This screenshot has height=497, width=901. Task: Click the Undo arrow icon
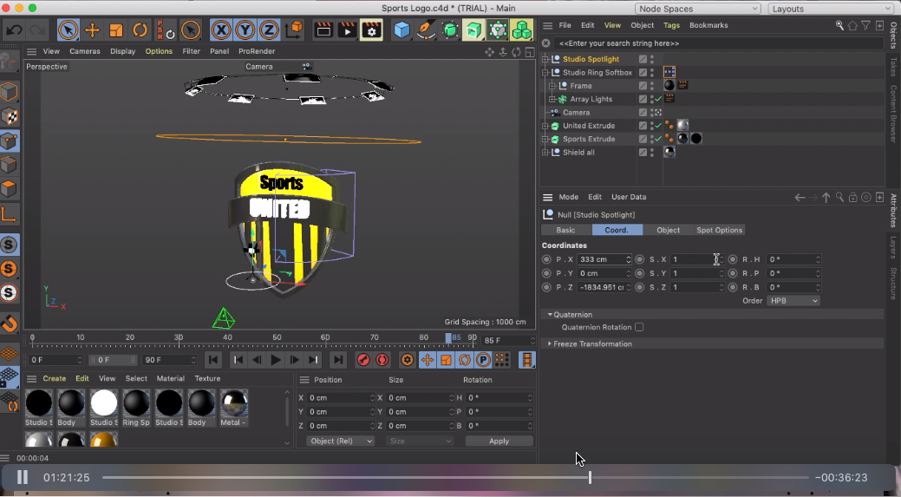point(14,30)
